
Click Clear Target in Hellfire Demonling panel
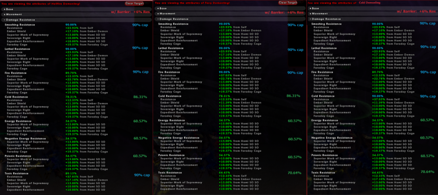(x=132, y=3)
